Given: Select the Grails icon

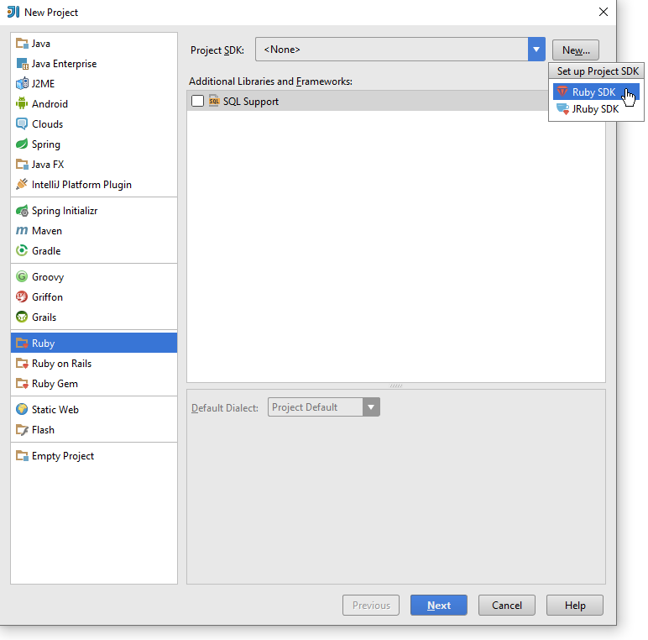Looking at the screenshot, I should (22, 317).
